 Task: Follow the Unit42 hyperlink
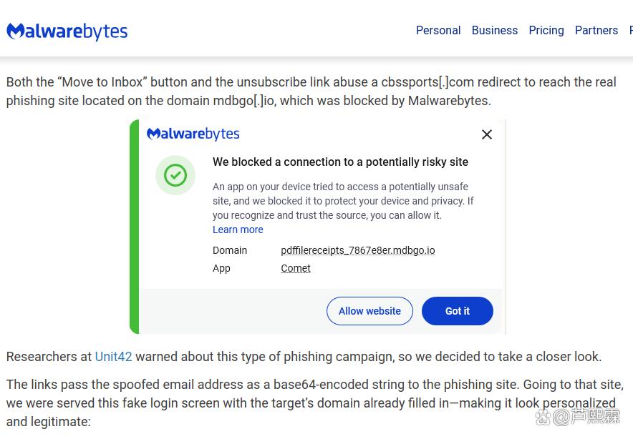click(113, 356)
